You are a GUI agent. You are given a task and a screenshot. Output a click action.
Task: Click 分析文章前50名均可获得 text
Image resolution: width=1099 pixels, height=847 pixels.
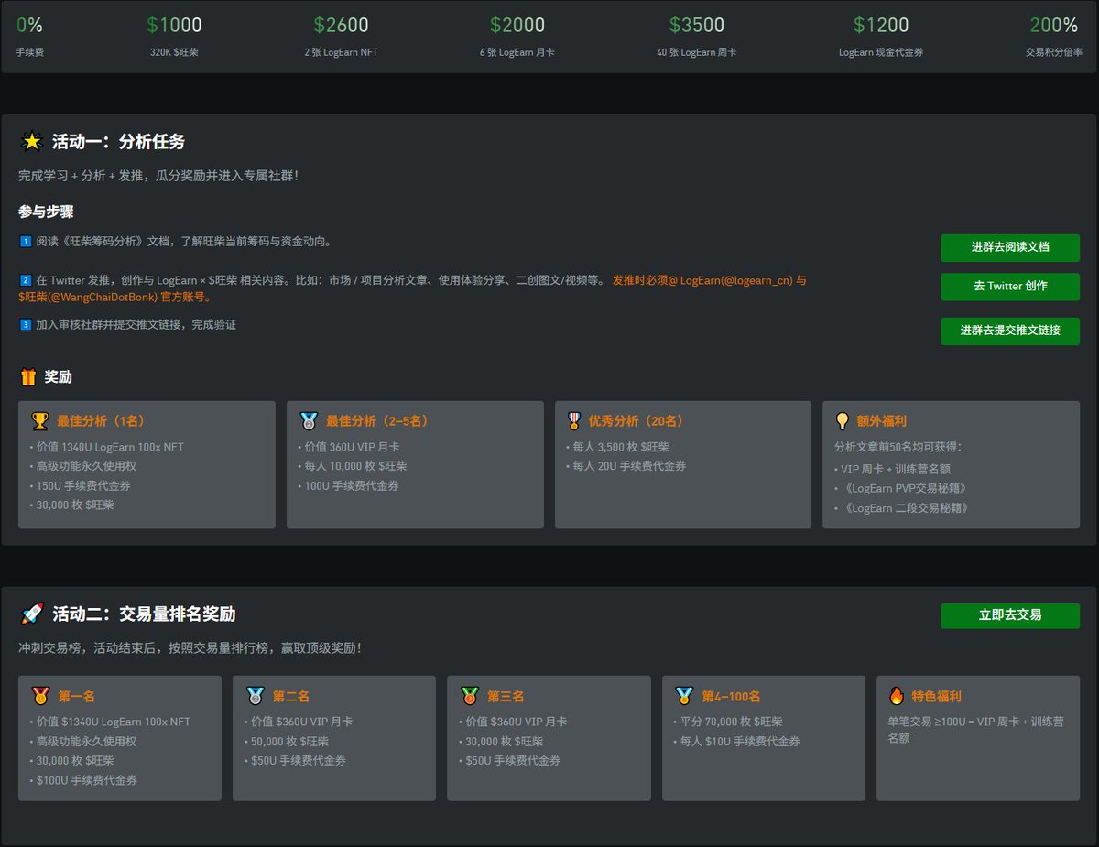(899, 447)
